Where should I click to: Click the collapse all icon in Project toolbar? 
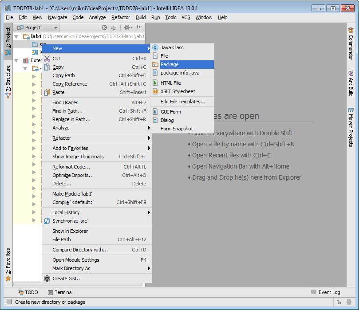tap(114, 27)
